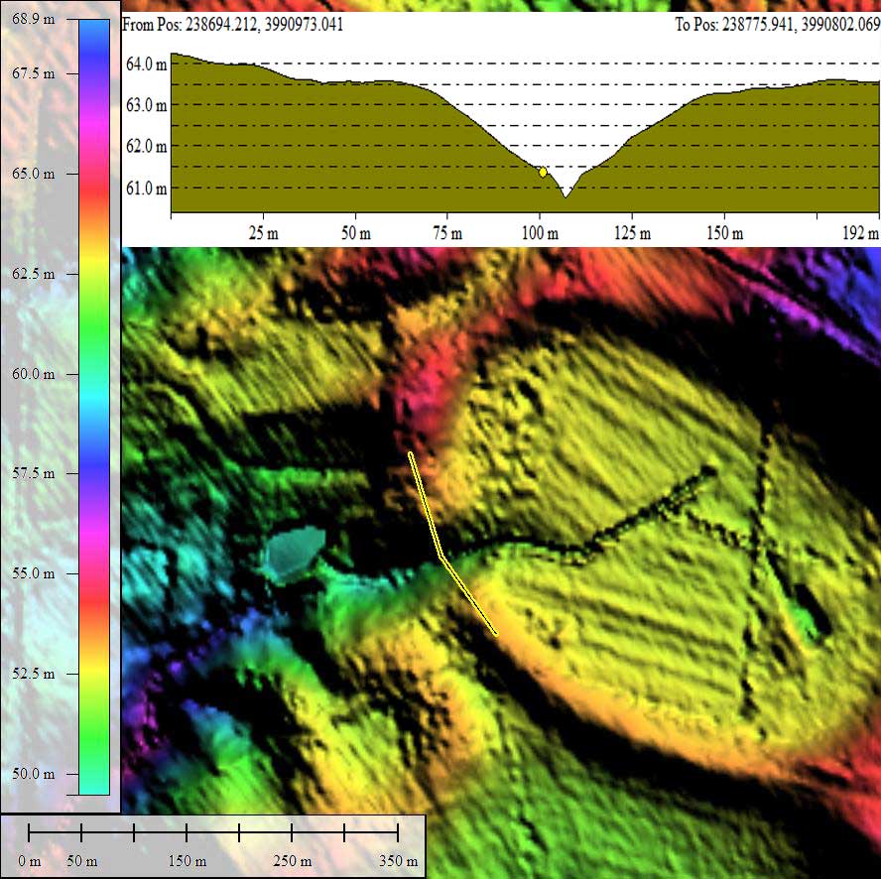This screenshot has height=879, width=881.
Task: Click the 'To Pos: 238775.941, 3990802.069' text
Action: tap(778, 25)
